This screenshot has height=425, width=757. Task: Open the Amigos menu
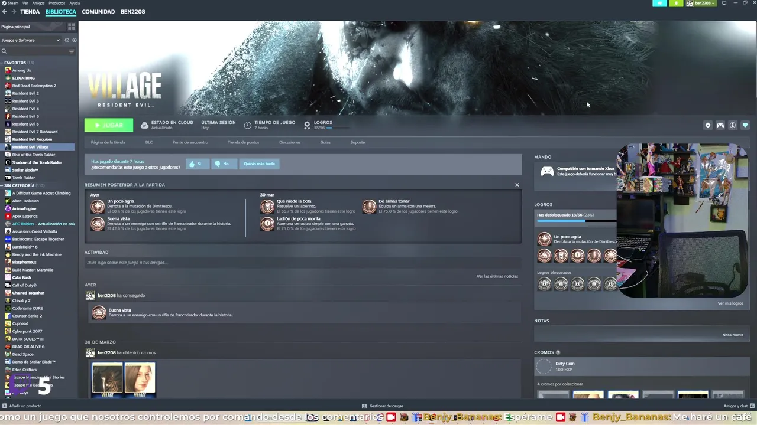tap(38, 3)
